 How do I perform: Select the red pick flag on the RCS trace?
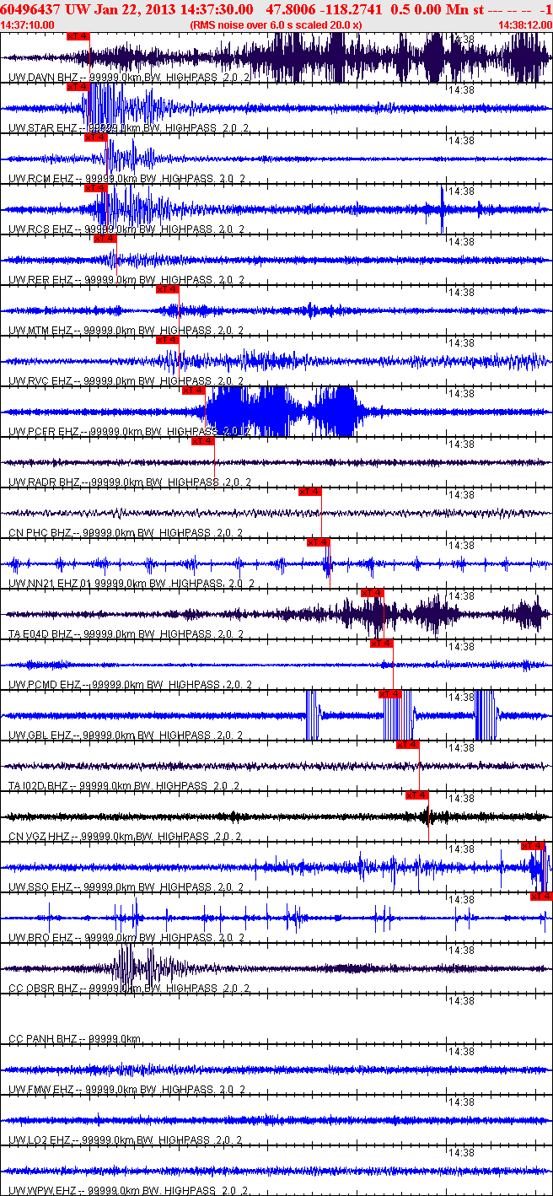[95, 188]
